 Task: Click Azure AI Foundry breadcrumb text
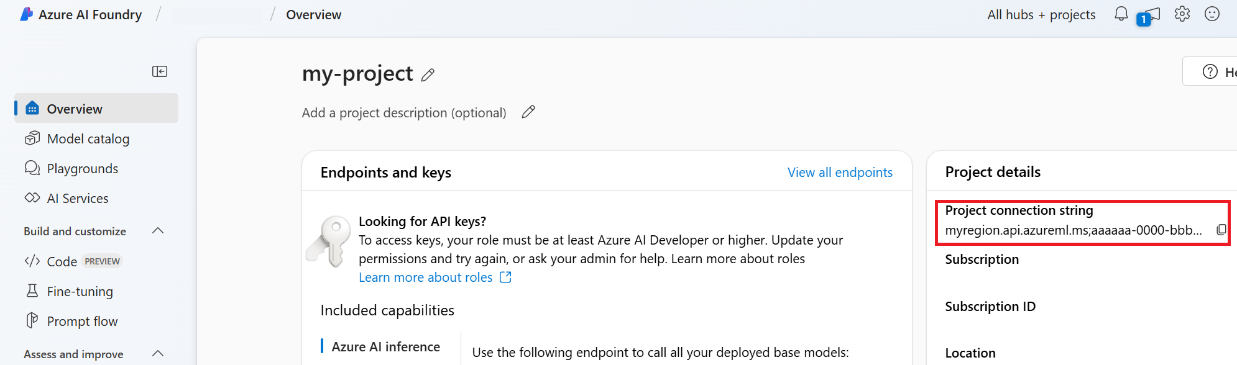click(x=90, y=14)
